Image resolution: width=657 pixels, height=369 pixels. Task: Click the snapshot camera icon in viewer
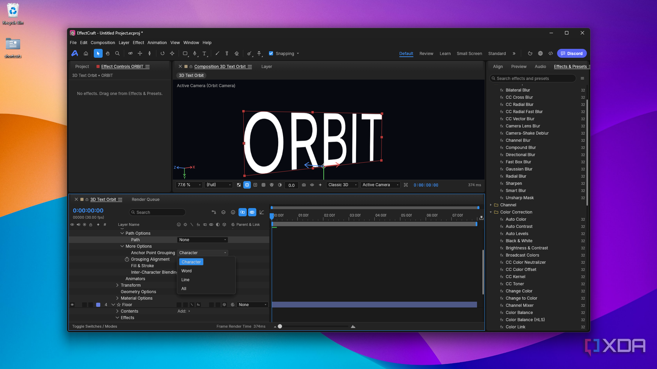(x=304, y=185)
